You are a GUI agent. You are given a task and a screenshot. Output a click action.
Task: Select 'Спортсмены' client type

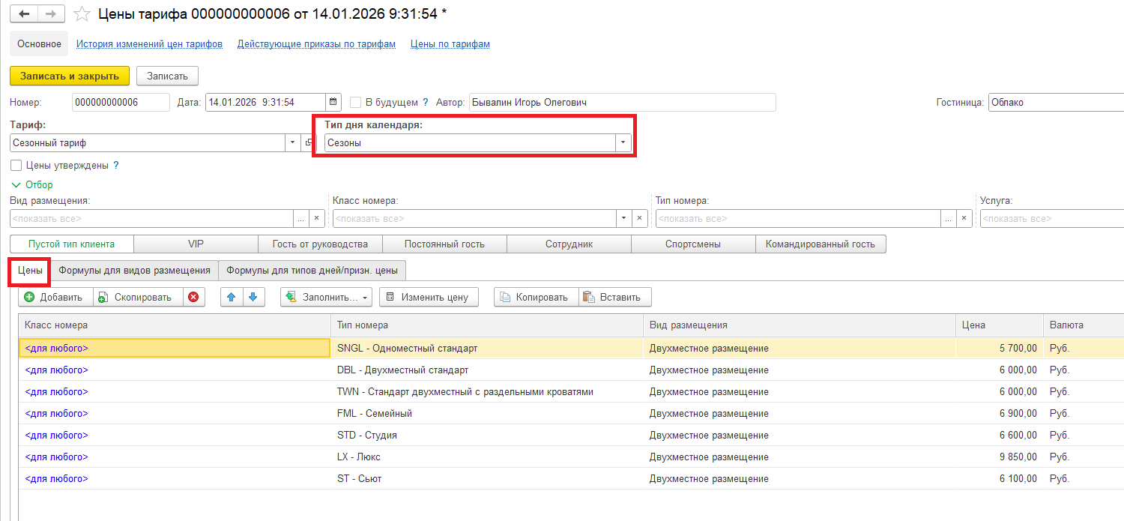(693, 244)
